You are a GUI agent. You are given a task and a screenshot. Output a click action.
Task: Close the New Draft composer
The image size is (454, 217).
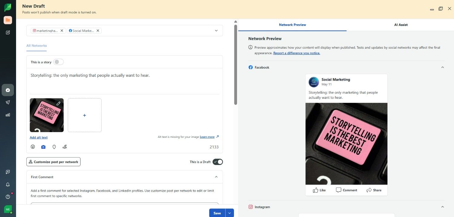tap(449, 9)
